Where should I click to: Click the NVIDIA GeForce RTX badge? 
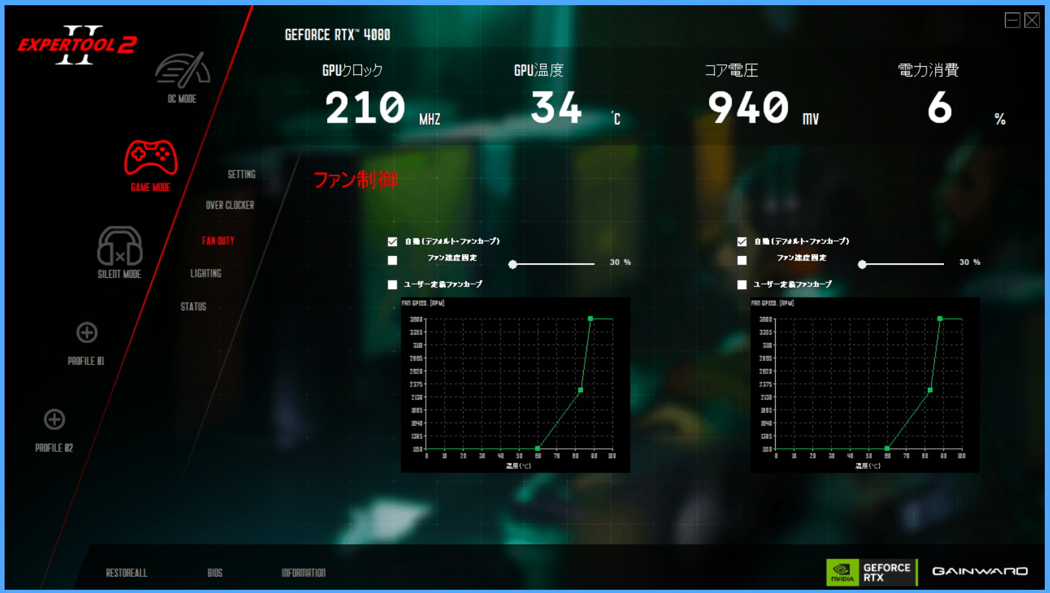pyautogui.click(x=871, y=572)
